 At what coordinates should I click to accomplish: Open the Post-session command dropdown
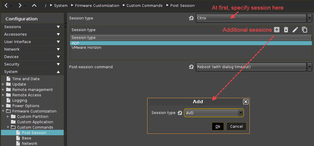[x=309, y=67]
